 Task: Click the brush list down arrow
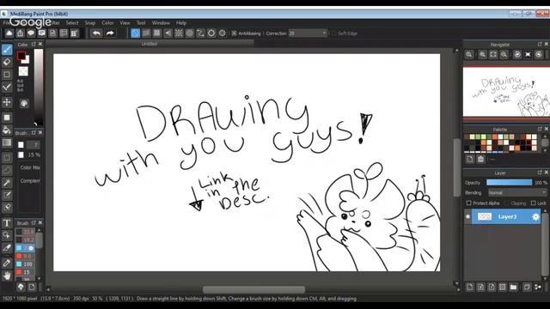click(40, 278)
